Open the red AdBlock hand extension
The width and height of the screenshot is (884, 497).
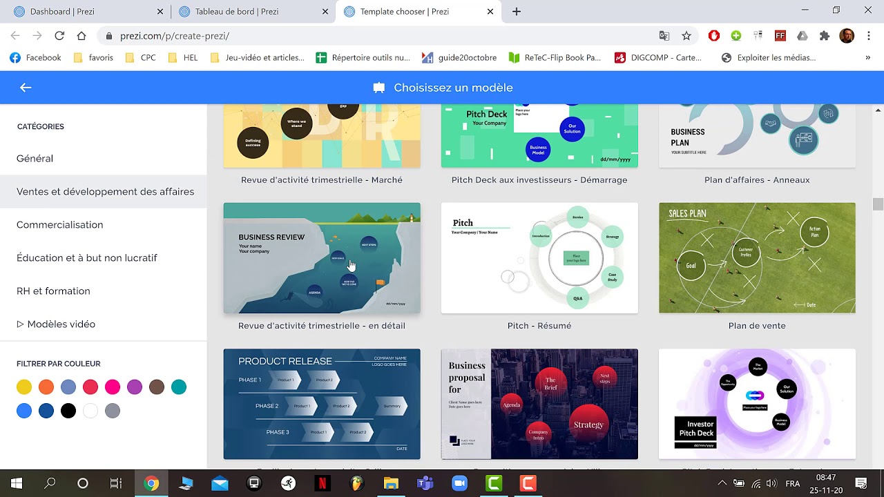(714, 36)
